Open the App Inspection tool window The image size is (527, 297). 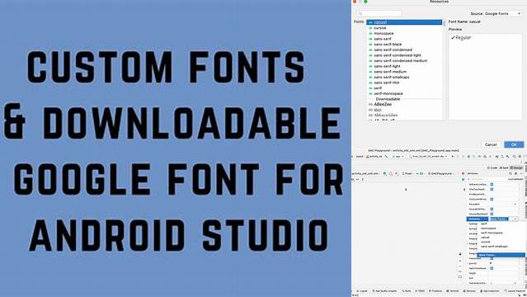(490, 291)
